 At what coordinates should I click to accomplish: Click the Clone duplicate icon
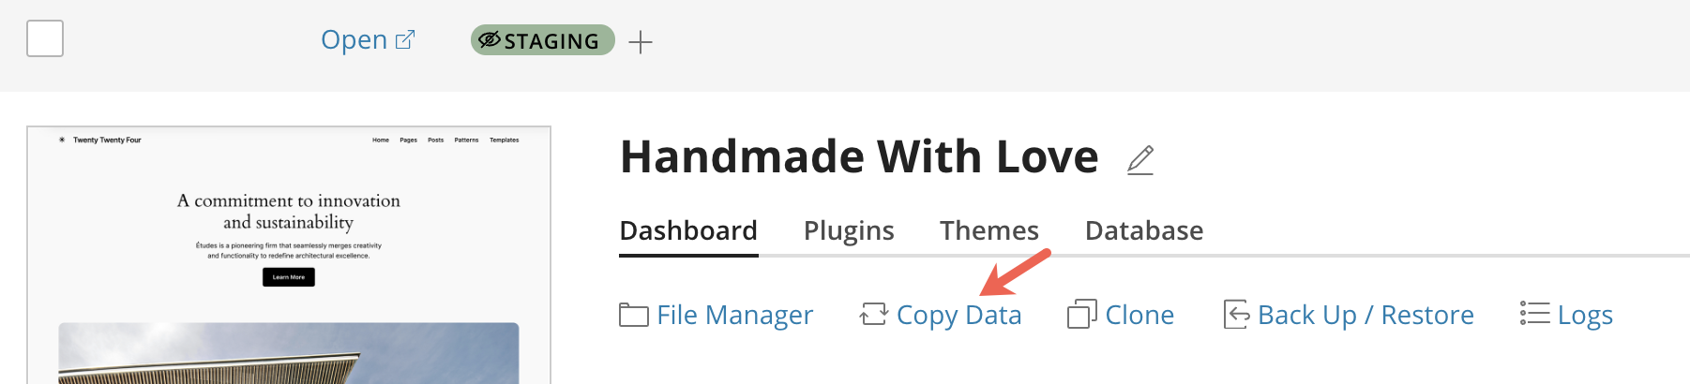(x=1081, y=315)
